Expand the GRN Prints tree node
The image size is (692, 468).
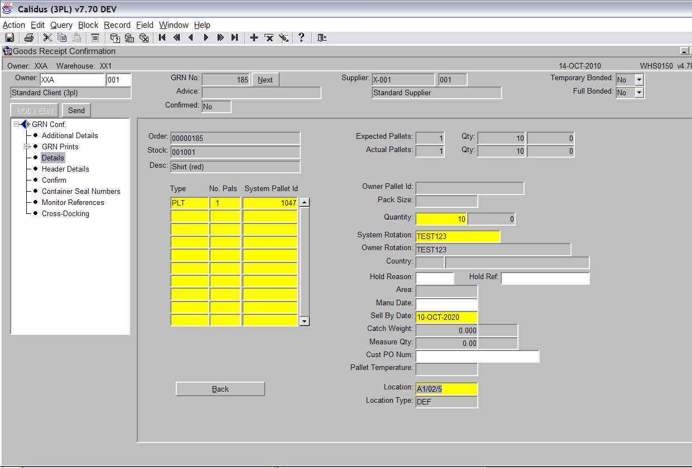(x=26, y=147)
